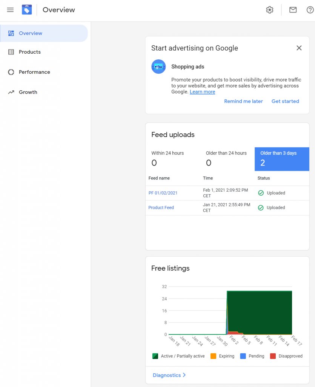Click the Time column header
The width and height of the screenshot is (315, 387).
pyautogui.click(x=208, y=178)
